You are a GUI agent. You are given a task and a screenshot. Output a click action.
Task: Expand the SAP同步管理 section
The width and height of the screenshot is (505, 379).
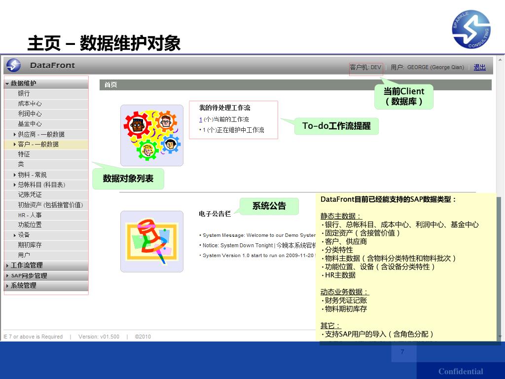(7, 275)
